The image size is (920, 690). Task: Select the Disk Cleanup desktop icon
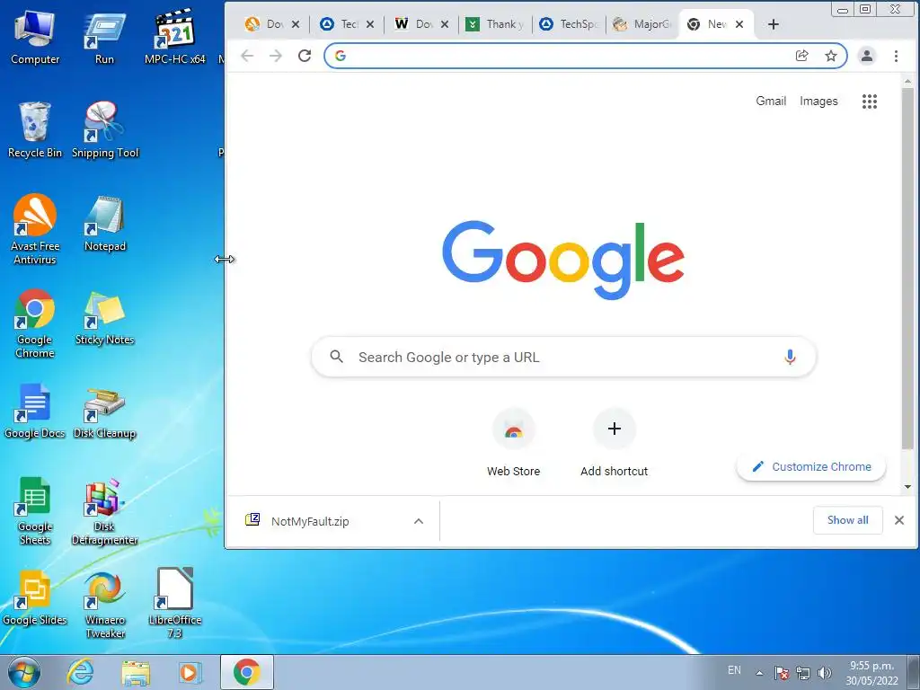104,412
